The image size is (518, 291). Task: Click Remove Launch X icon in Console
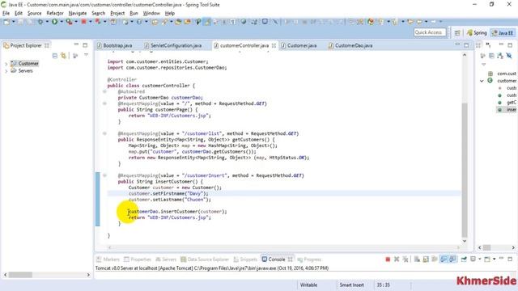click(397, 259)
